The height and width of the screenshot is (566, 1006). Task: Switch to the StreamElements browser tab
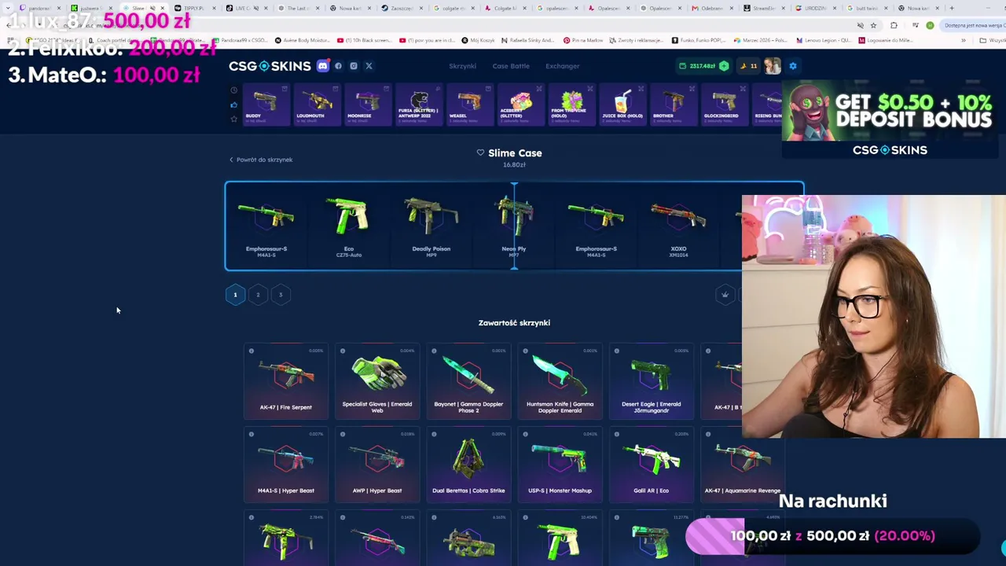(762, 8)
